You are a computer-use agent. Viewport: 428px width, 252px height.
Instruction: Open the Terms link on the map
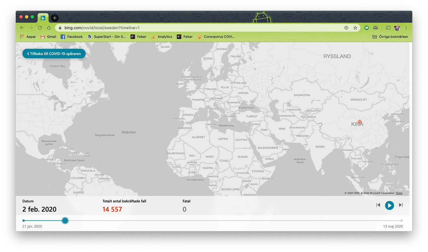click(399, 193)
